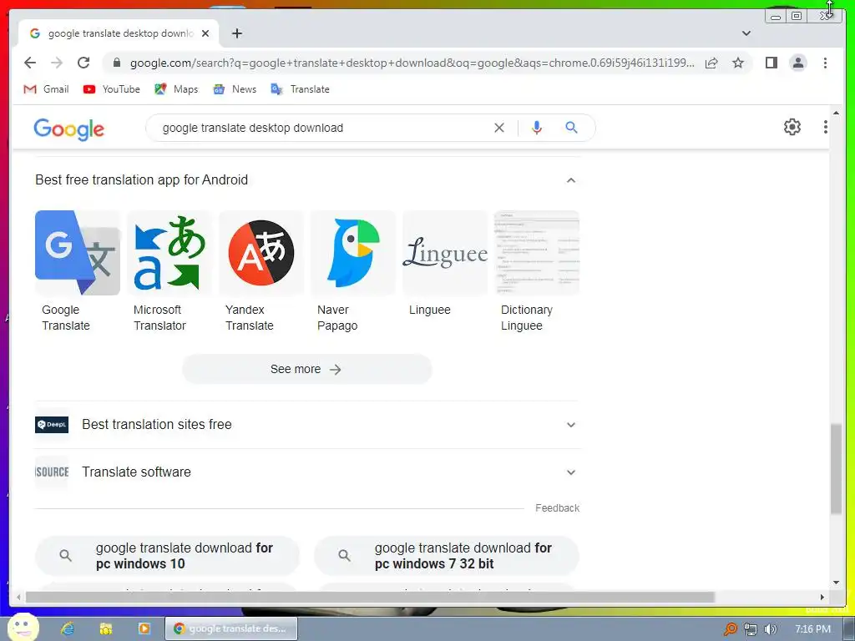Select the Chrome taskbar window button
This screenshot has height=641, width=855.
tap(231, 628)
